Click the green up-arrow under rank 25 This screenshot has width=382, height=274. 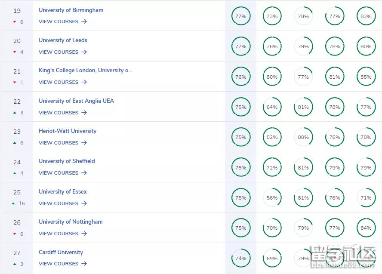[13, 203]
